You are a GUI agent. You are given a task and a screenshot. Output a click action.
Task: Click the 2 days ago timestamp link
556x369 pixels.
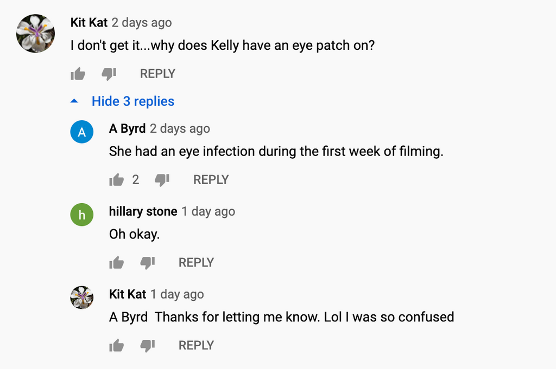(x=141, y=23)
